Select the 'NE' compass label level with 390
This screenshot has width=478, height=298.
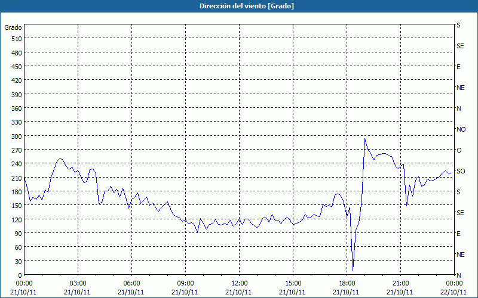point(460,88)
